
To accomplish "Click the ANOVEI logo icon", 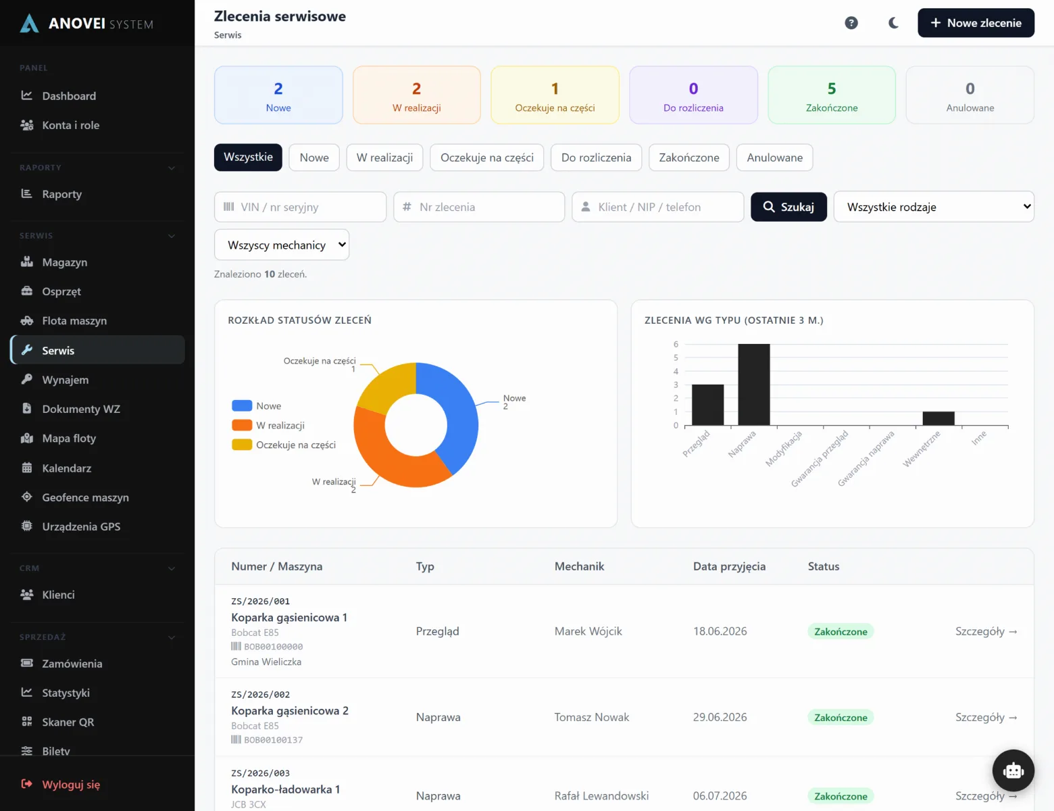I will point(29,24).
